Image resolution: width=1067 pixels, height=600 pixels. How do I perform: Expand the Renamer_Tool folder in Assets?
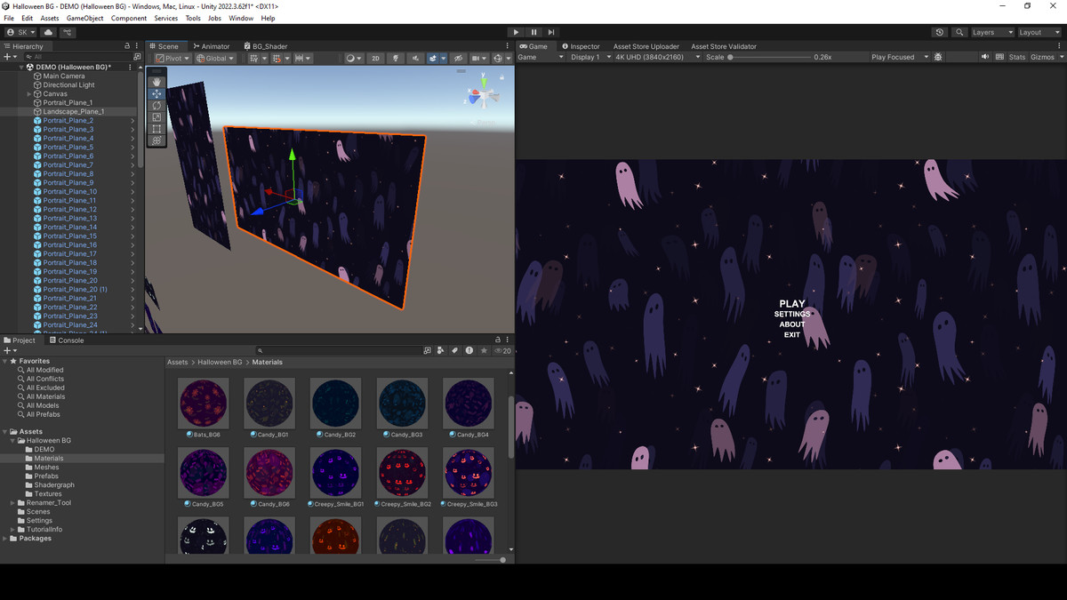[12, 503]
